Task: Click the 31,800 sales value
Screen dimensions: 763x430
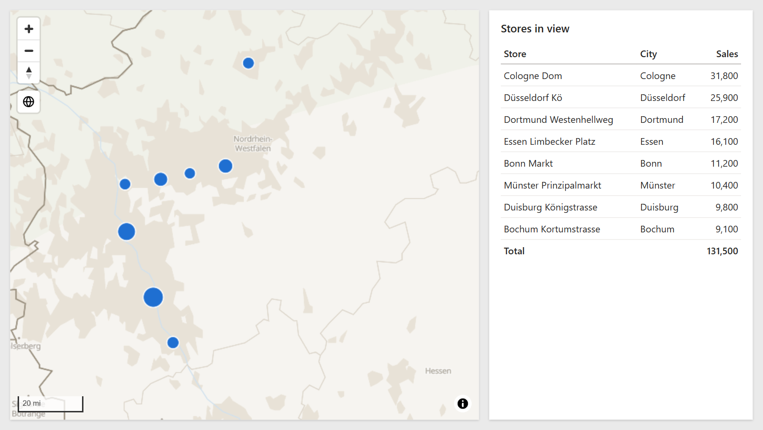Action: point(724,76)
